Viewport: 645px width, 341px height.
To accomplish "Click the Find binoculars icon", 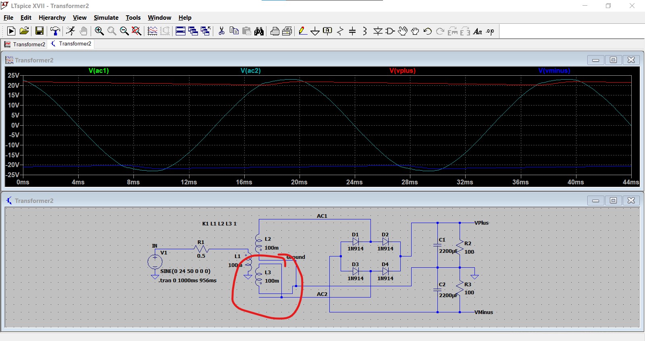I will coord(259,31).
